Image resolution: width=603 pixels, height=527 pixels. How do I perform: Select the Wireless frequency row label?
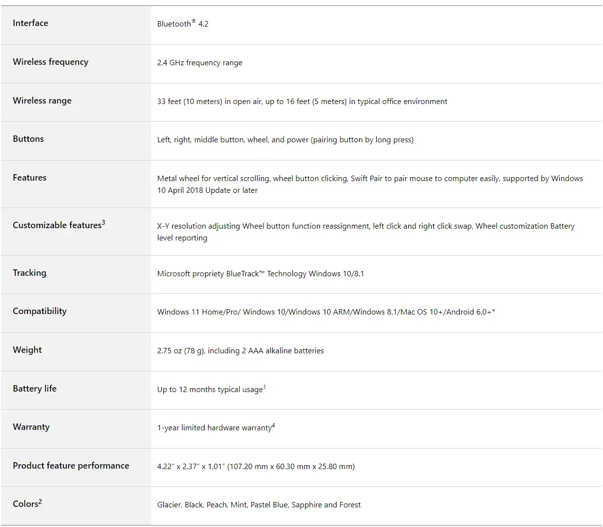click(x=51, y=62)
